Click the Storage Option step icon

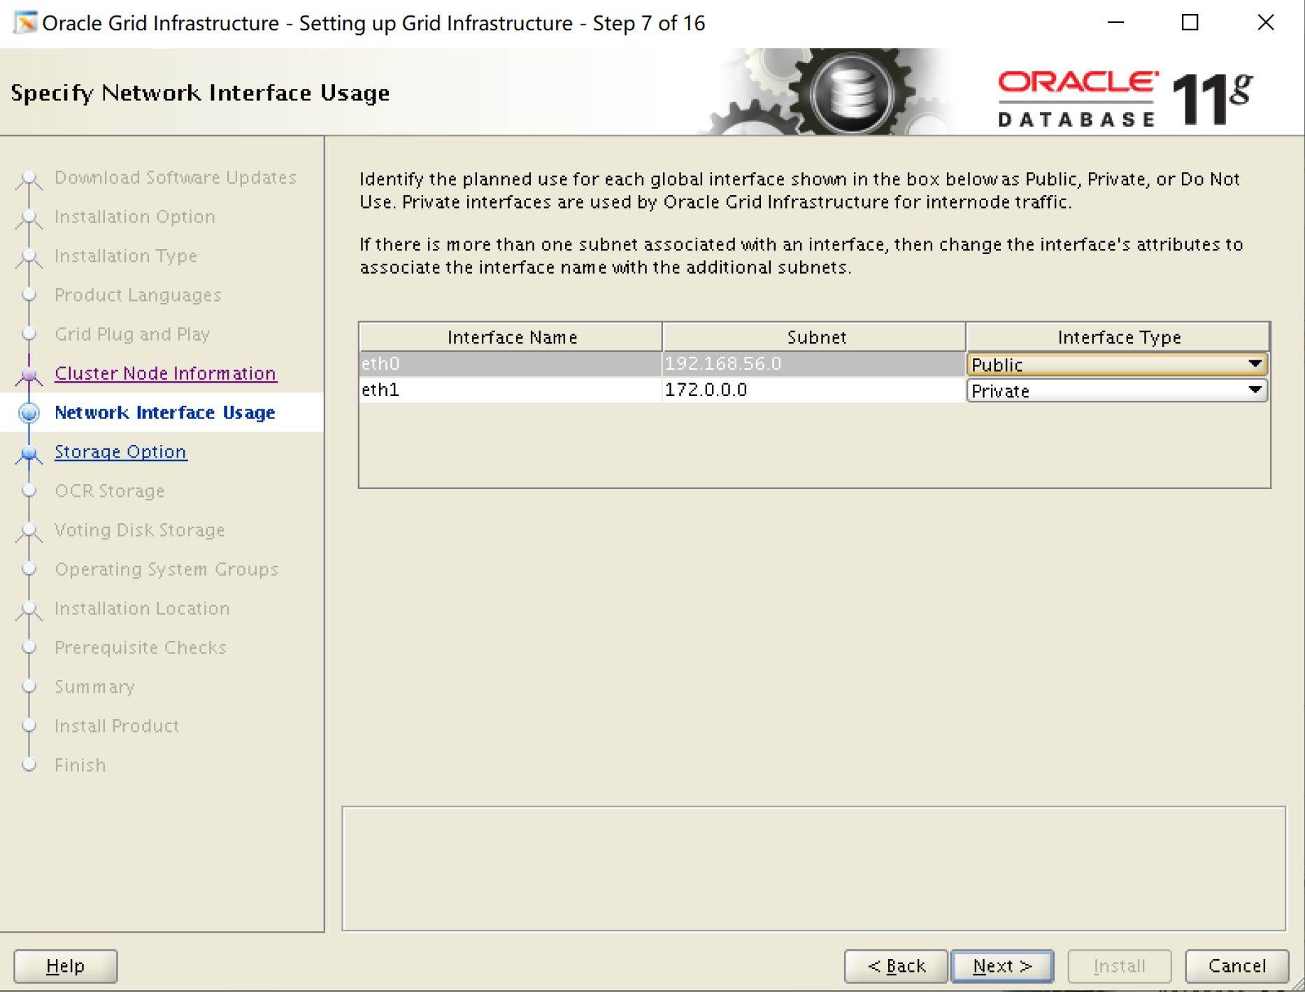tap(29, 453)
